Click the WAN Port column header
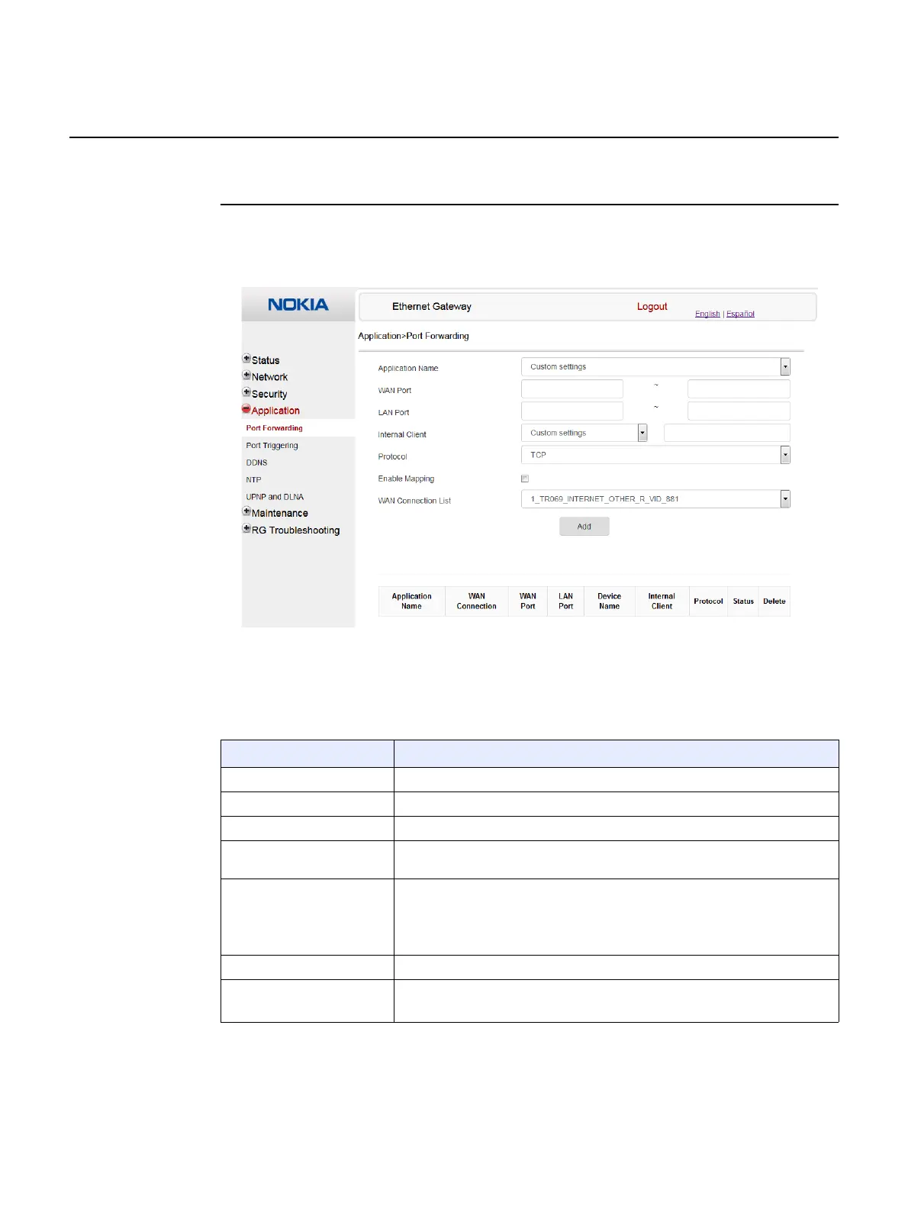Screen dimensions: 908x1209 (528, 601)
